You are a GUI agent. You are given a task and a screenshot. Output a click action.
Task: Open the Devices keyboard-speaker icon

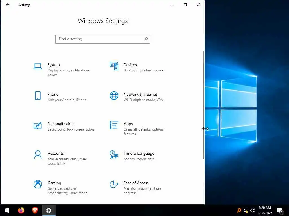[114, 66]
